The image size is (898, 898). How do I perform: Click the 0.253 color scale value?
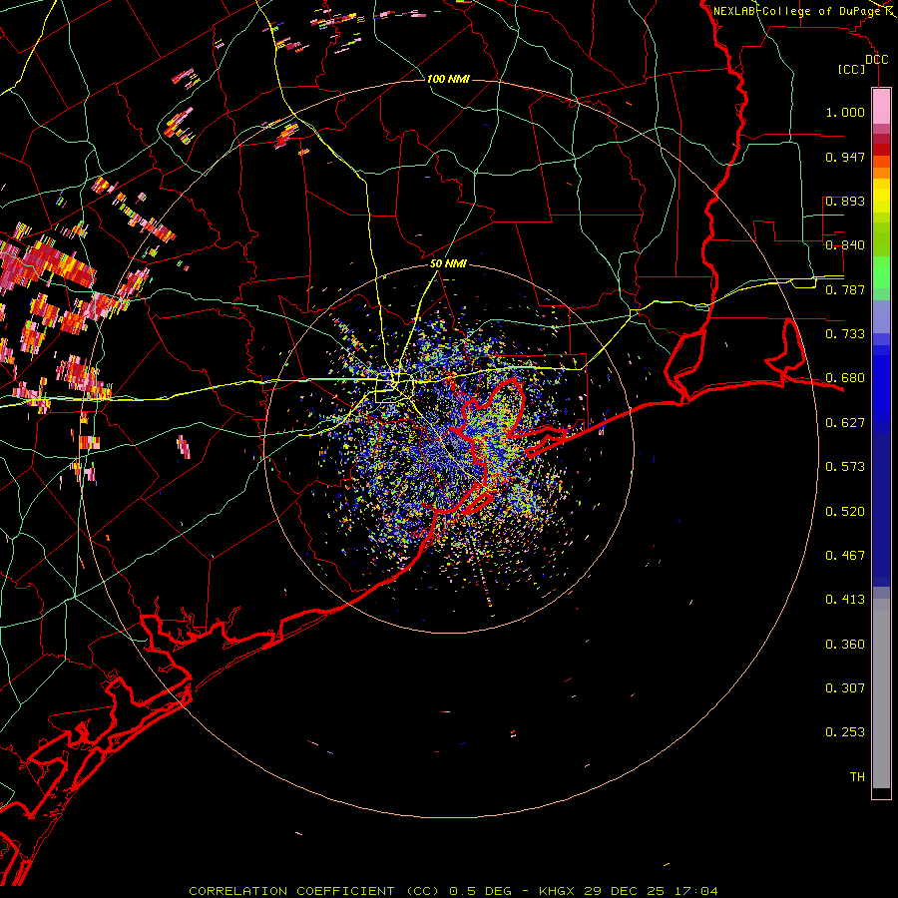tap(845, 732)
